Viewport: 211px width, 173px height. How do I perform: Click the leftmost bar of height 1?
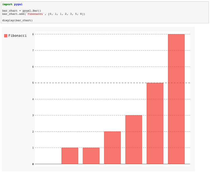click(70, 156)
